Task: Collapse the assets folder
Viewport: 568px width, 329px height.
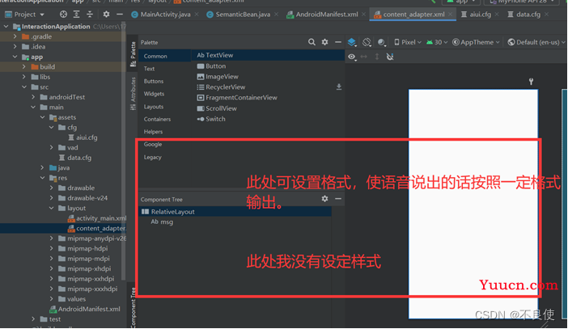Action: click(x=42, y=117)
